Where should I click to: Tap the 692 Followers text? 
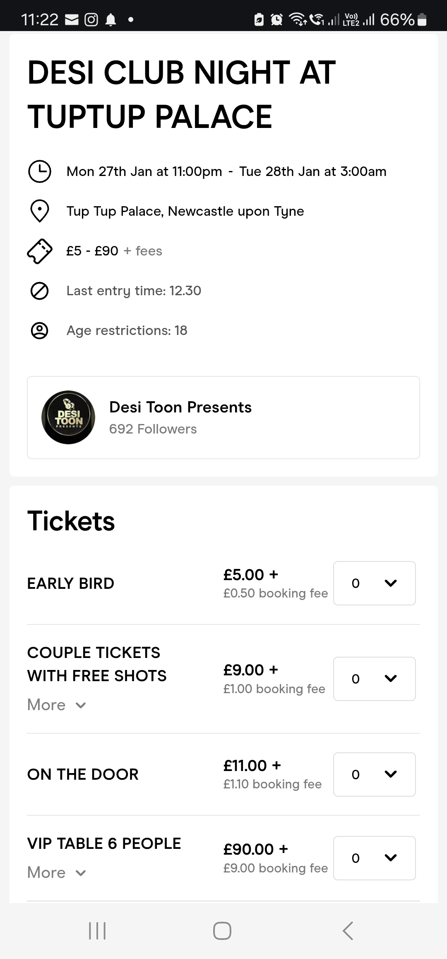[x=153, y=429]
